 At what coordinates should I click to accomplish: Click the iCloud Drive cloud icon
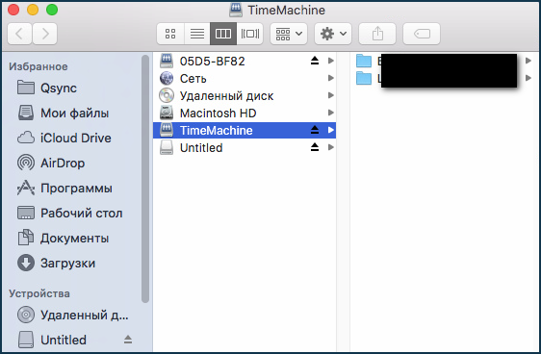pyautogui.click(x=26, y=138)
